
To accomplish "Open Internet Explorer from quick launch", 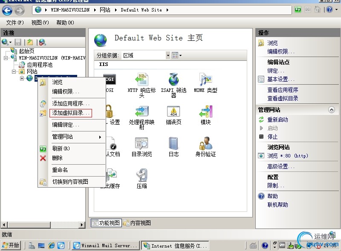I will pyautogui.click(x=52, y=245).
